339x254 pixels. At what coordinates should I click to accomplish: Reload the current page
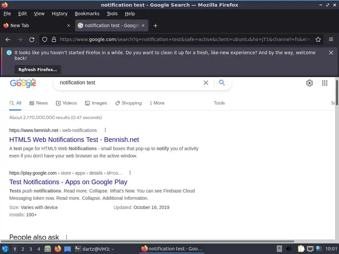pyautogui.click(x=32, y=40)
